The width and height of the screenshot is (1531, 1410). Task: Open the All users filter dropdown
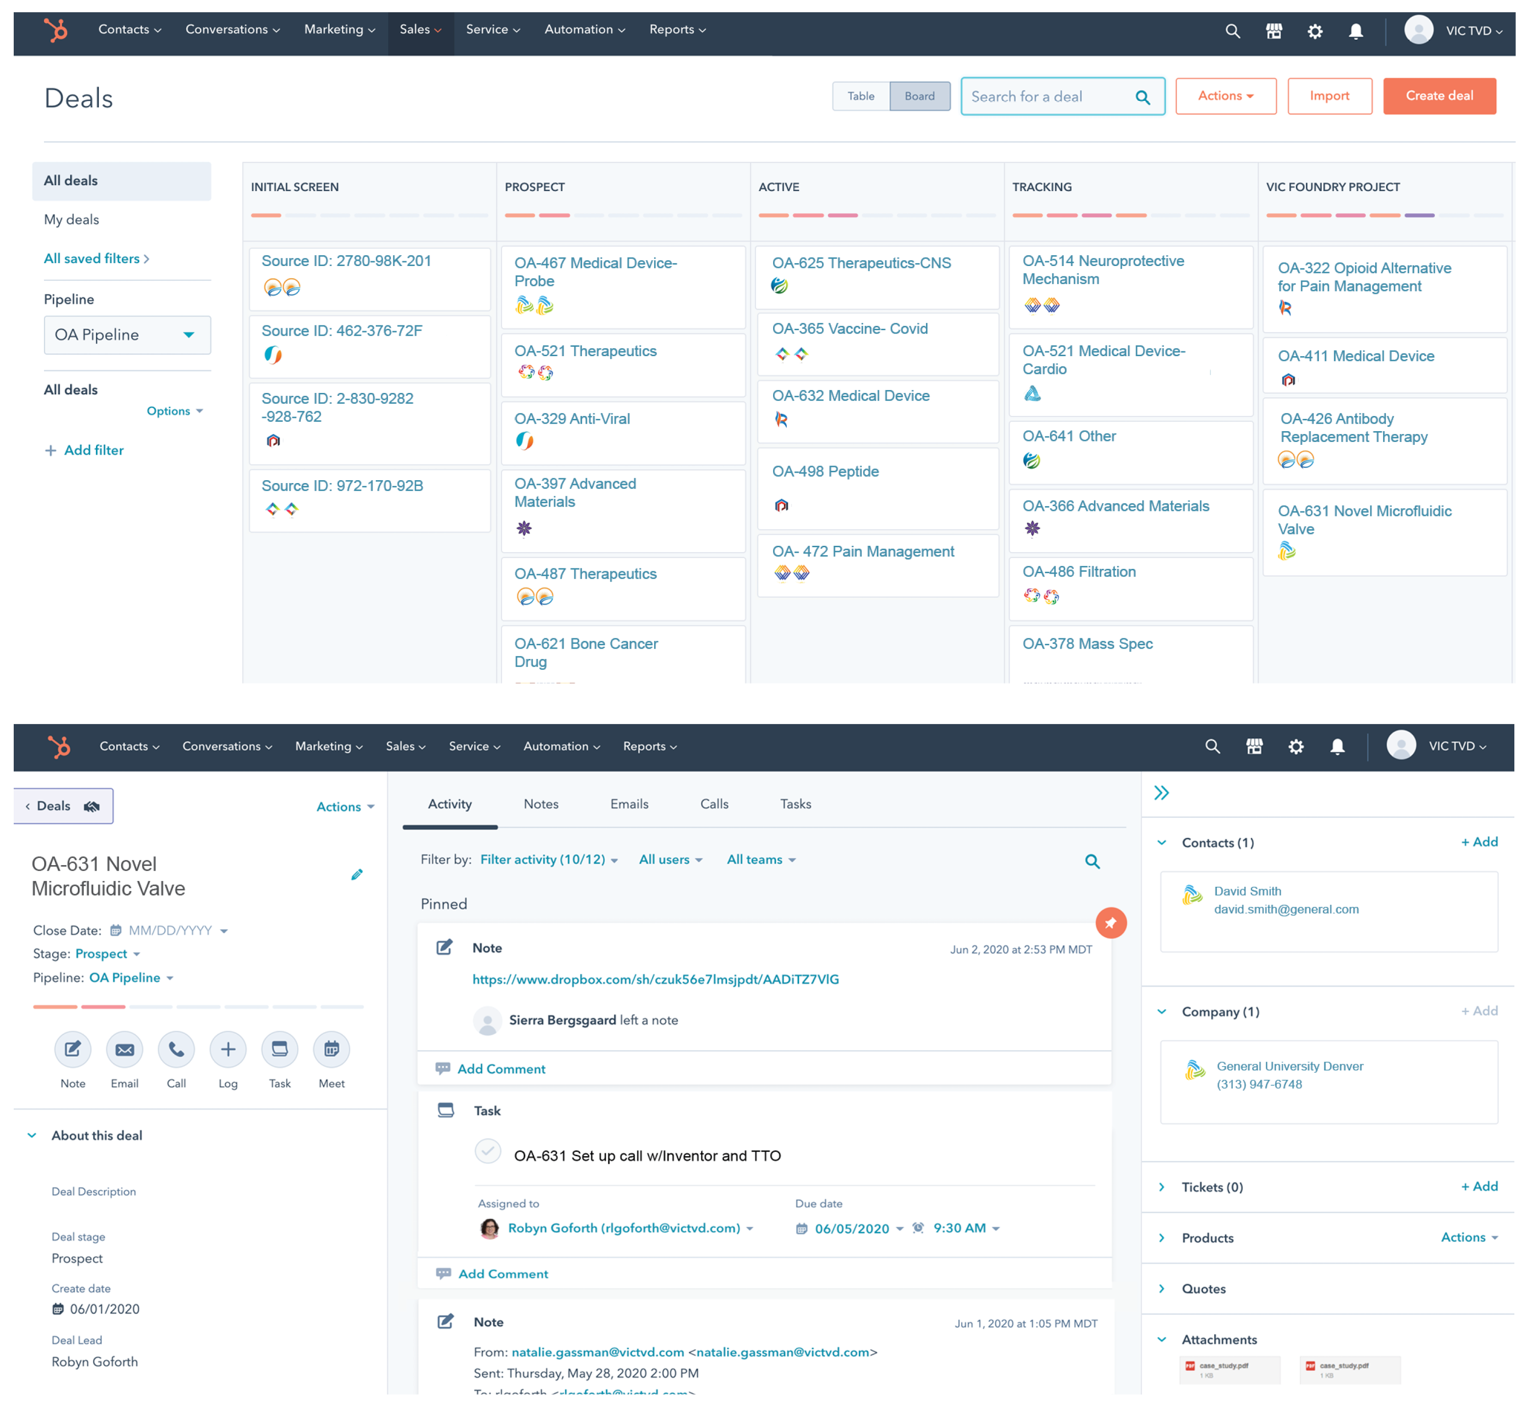(671, 860)
